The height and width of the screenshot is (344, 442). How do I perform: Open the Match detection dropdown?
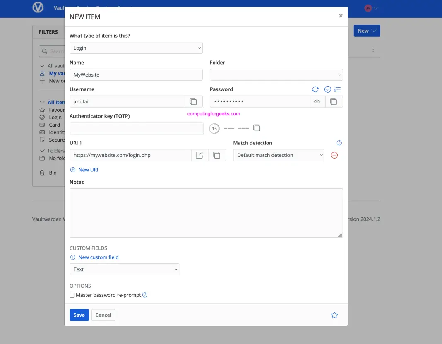tap(278, 155)
